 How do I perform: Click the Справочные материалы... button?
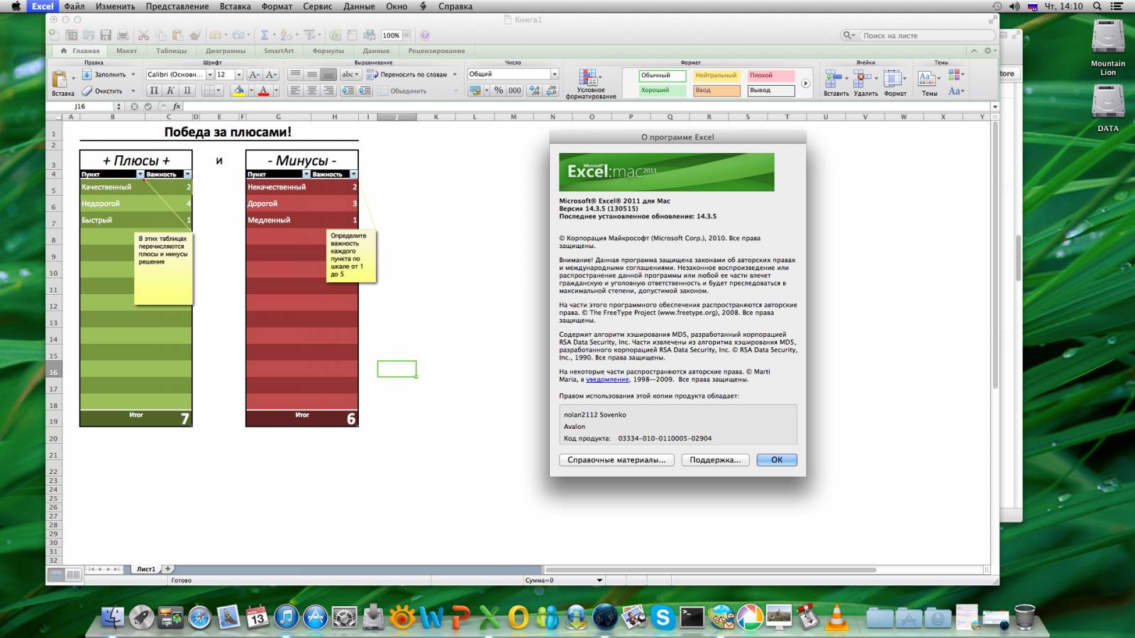click(616, 460)
